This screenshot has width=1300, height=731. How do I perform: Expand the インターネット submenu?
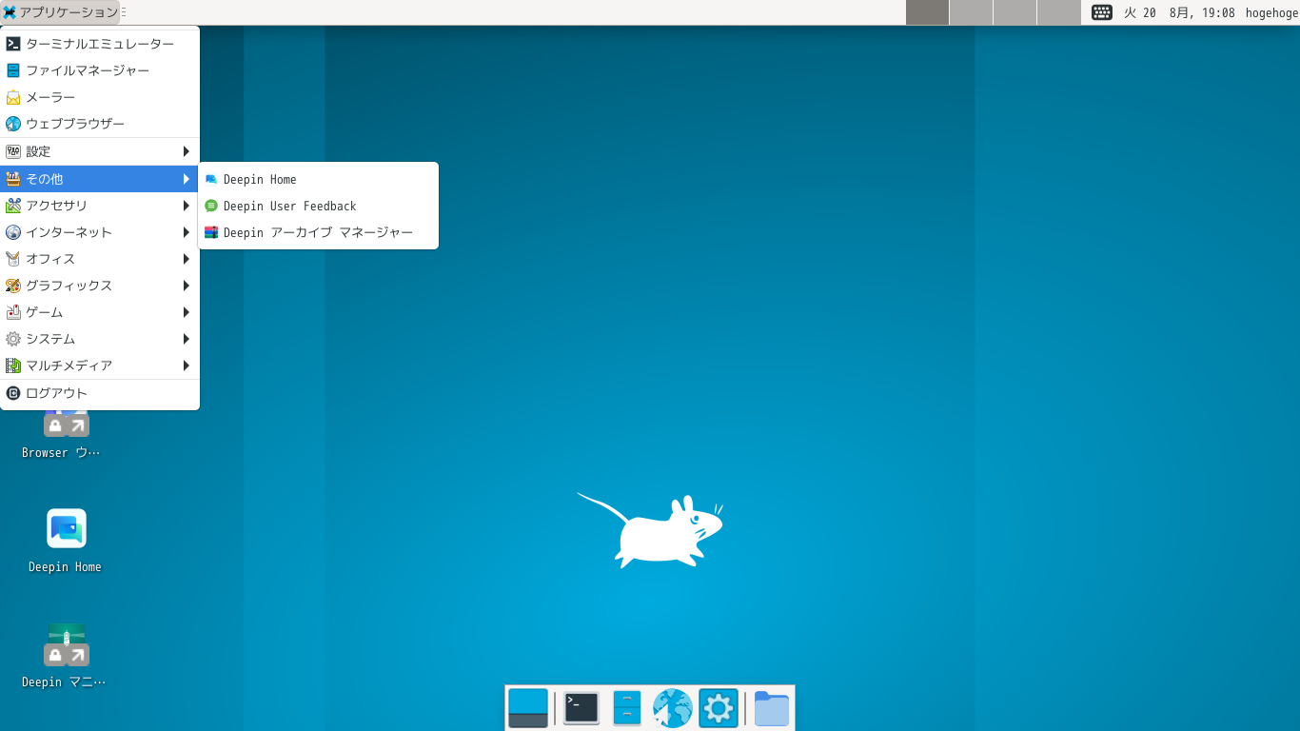point(100,232)
